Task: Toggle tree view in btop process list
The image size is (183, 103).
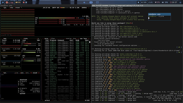Action: click(x=75, y=38)
